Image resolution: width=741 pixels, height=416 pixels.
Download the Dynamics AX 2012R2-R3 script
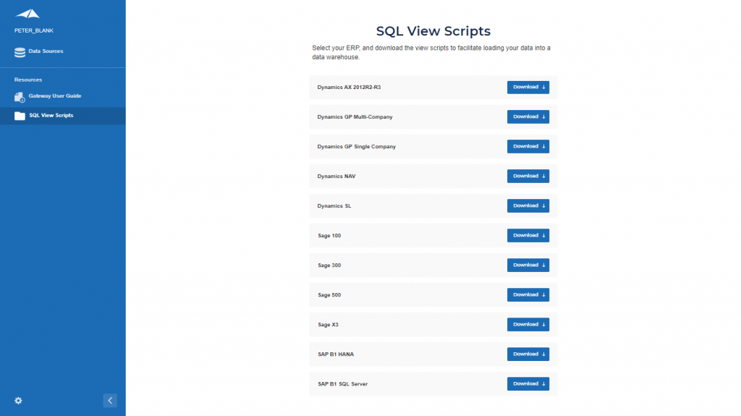(x=528, y=87)
